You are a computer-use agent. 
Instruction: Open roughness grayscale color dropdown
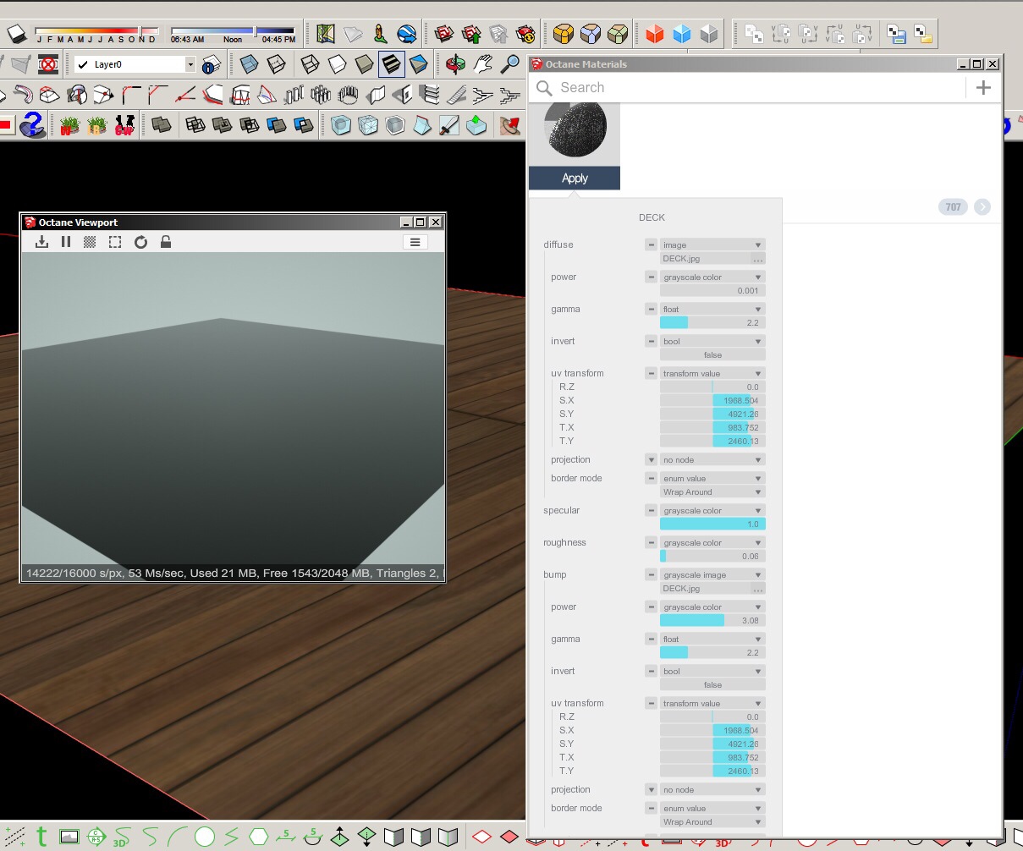coord(712,543)
